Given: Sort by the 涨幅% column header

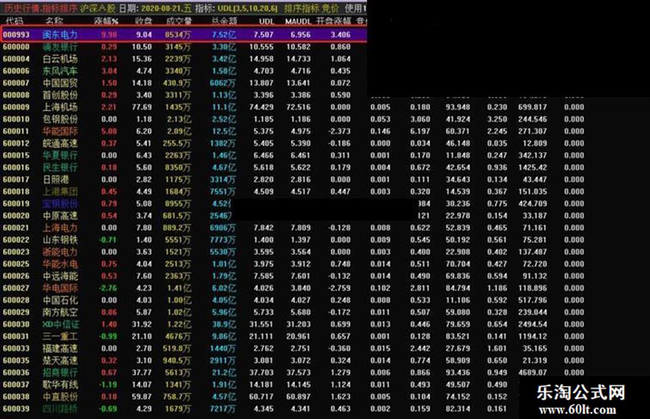Looking at the screenshot, I should pyautogui.click(x=106, y=21).
